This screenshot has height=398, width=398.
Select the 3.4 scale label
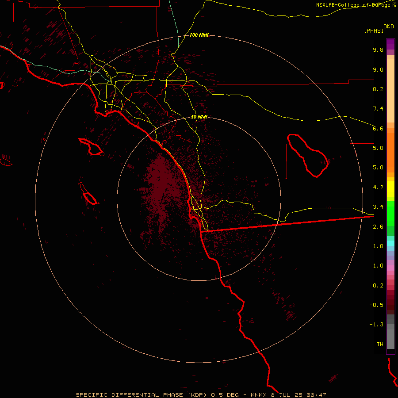378,207
